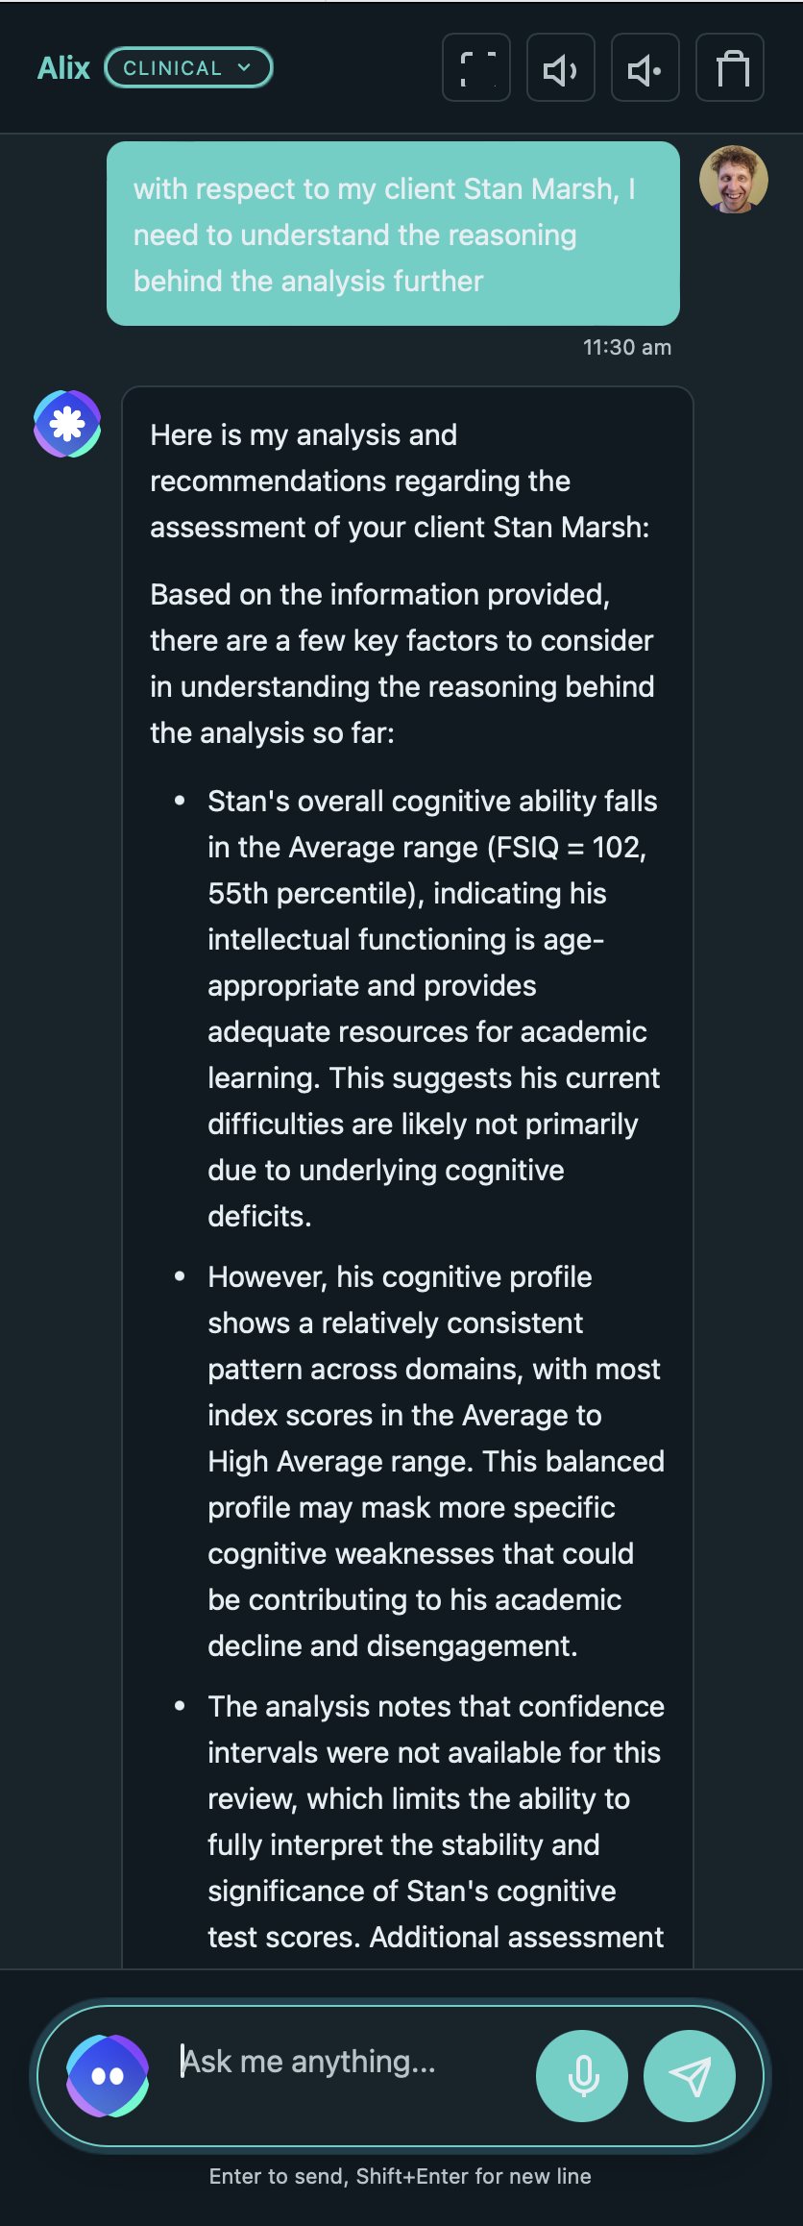Click the microphone voice input button
The height and width of the screenshot is (2226, 803).
point(582,2076)
